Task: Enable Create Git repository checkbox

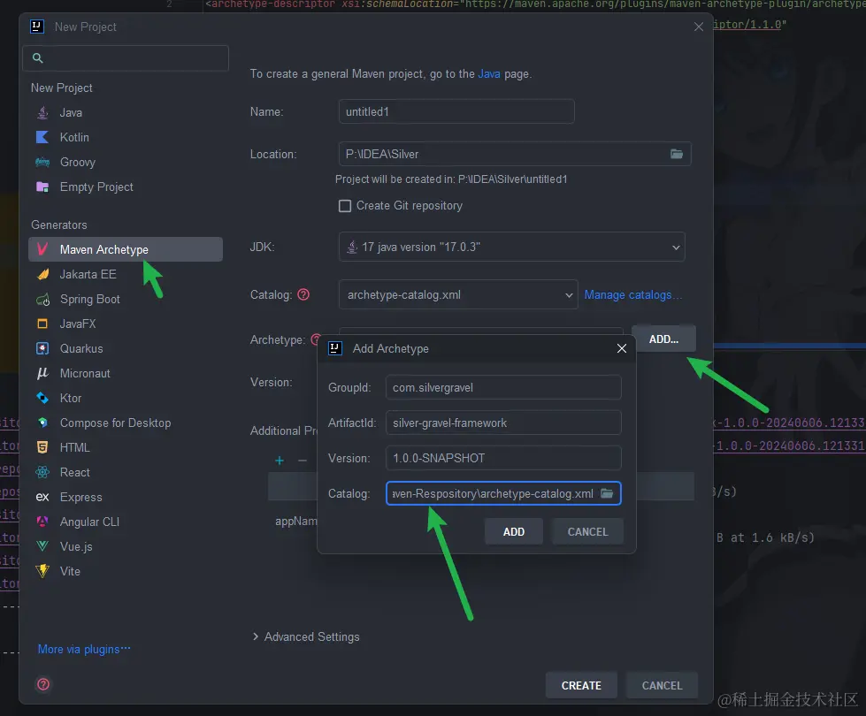Action: tap(345, 206)
